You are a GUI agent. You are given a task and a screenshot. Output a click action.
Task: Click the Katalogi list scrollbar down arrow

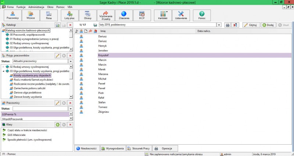71,49
